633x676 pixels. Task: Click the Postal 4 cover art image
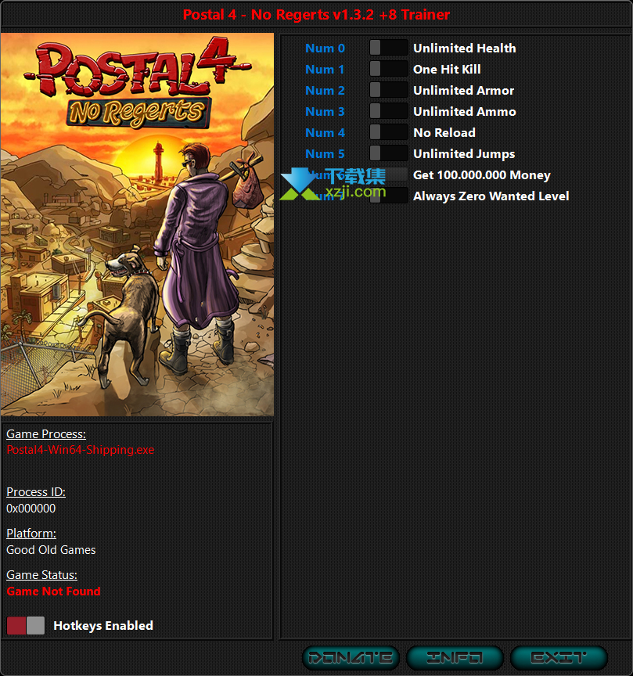click(137, 225)
